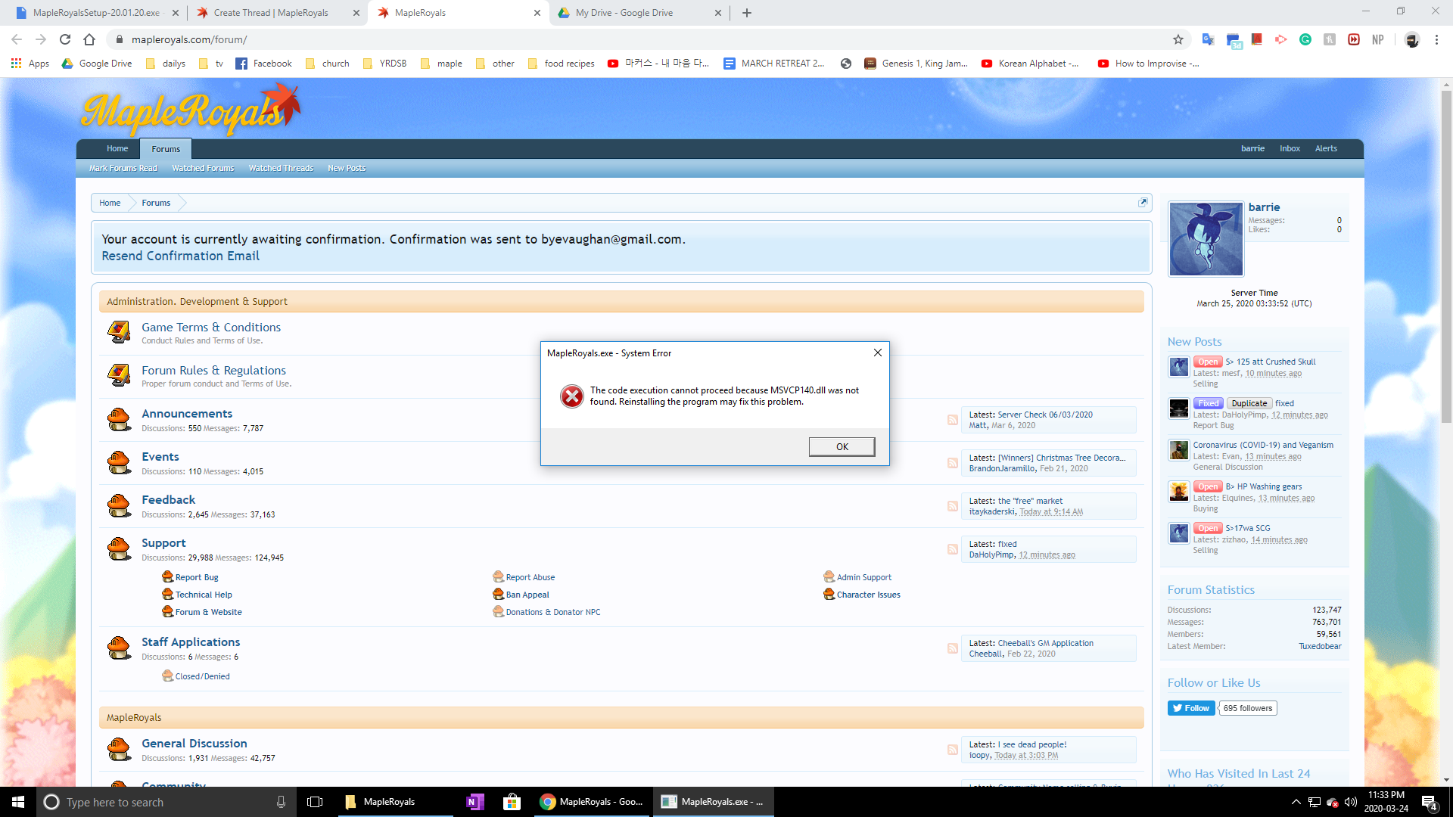Reload the page with the refresh icon
Viewport: 1453px width, 817px height.
click(x=65, y=39)
